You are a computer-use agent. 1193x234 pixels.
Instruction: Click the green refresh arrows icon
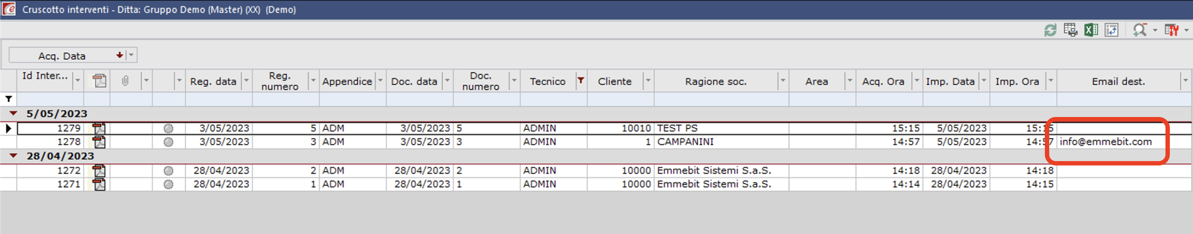(x=1050, y=31)
